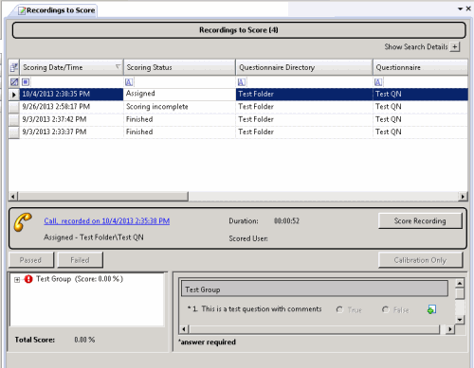Click the Questionnaire filter condition icon
474x368 pixels.
point(378,82)
